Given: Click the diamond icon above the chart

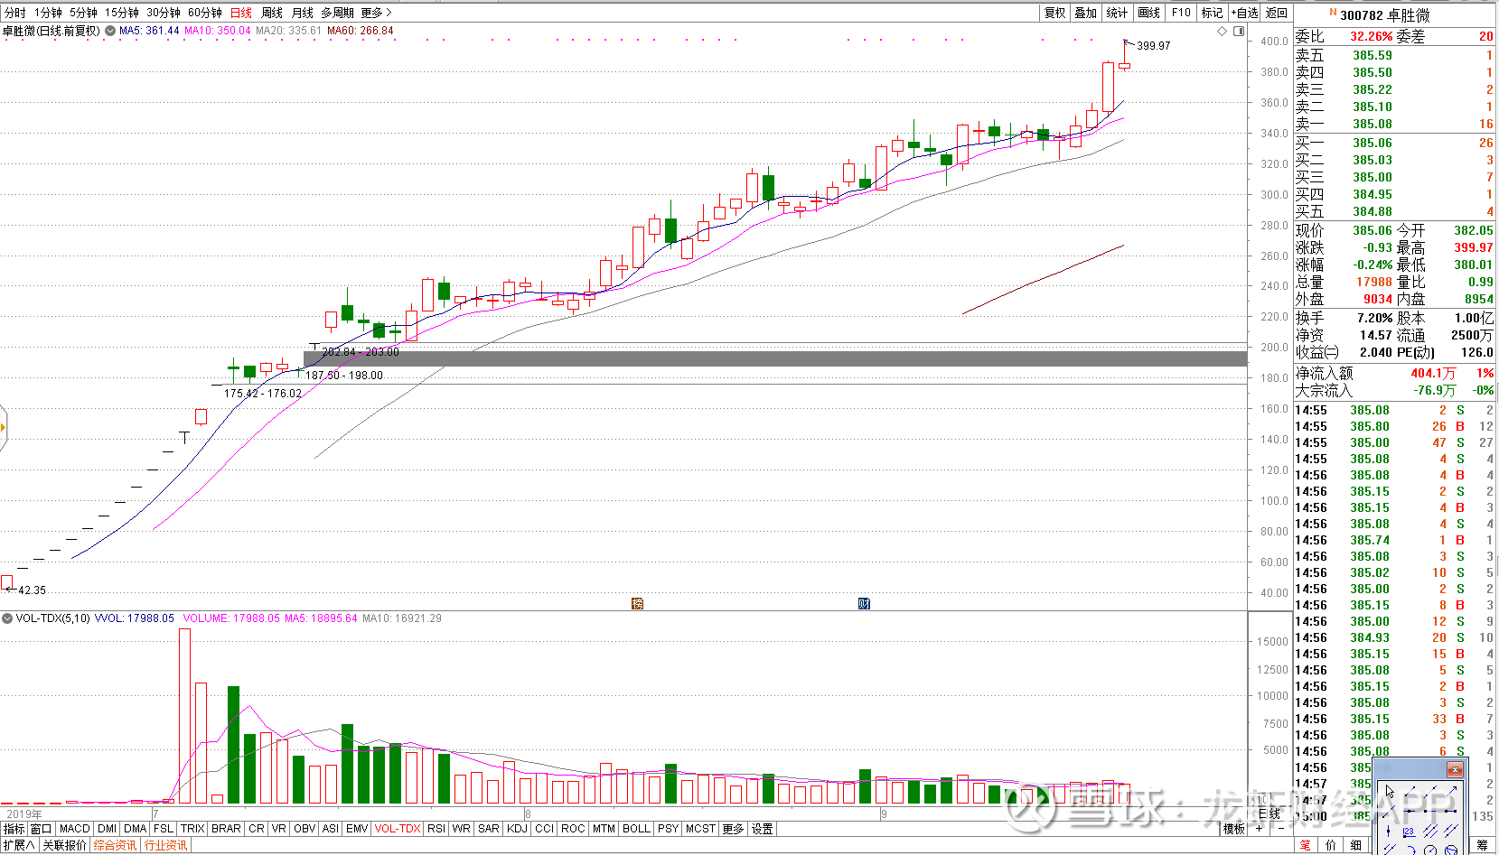Looking at the screenshot, I should (1223, 31).
